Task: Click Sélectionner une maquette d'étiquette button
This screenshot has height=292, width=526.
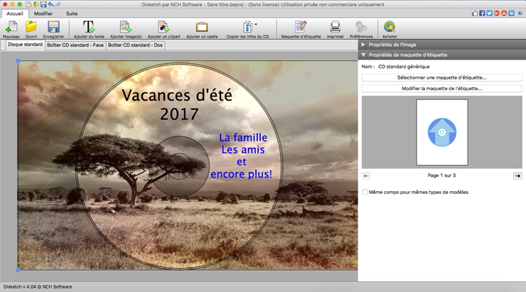Action: tap(441, 77)
